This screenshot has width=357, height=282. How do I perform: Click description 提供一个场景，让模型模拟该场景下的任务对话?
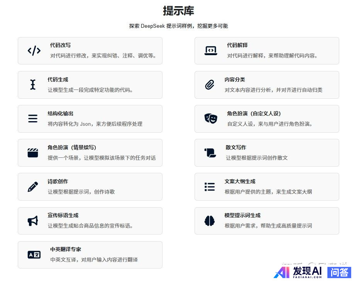click(102, 158)
